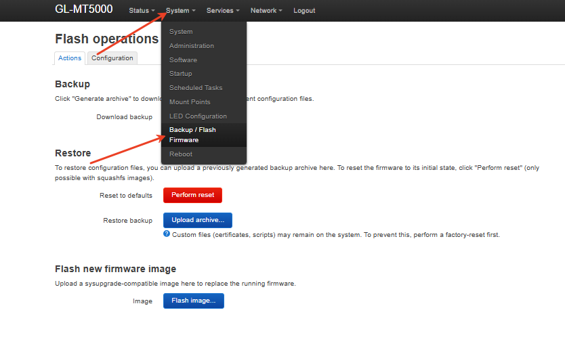Click the blue help question-mark icon

(167, 234)
